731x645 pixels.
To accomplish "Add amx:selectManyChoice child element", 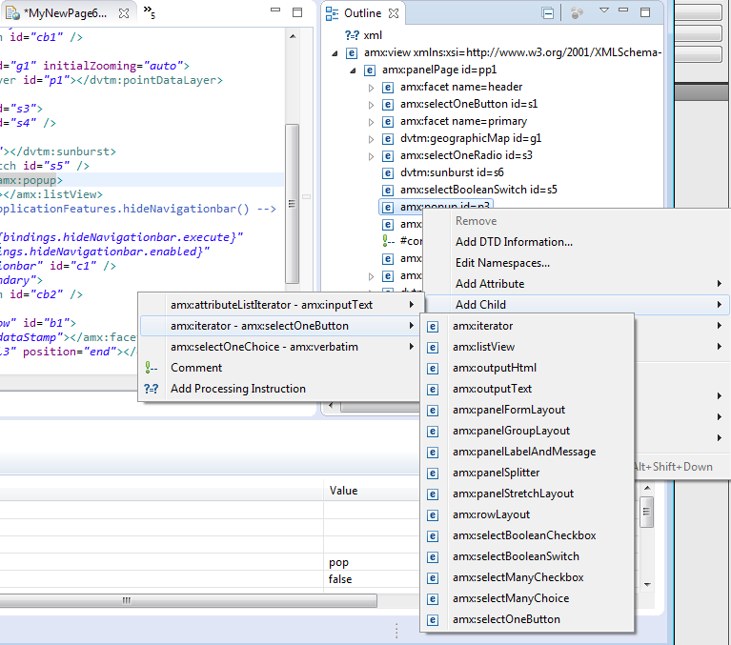I will click(527, 598).
